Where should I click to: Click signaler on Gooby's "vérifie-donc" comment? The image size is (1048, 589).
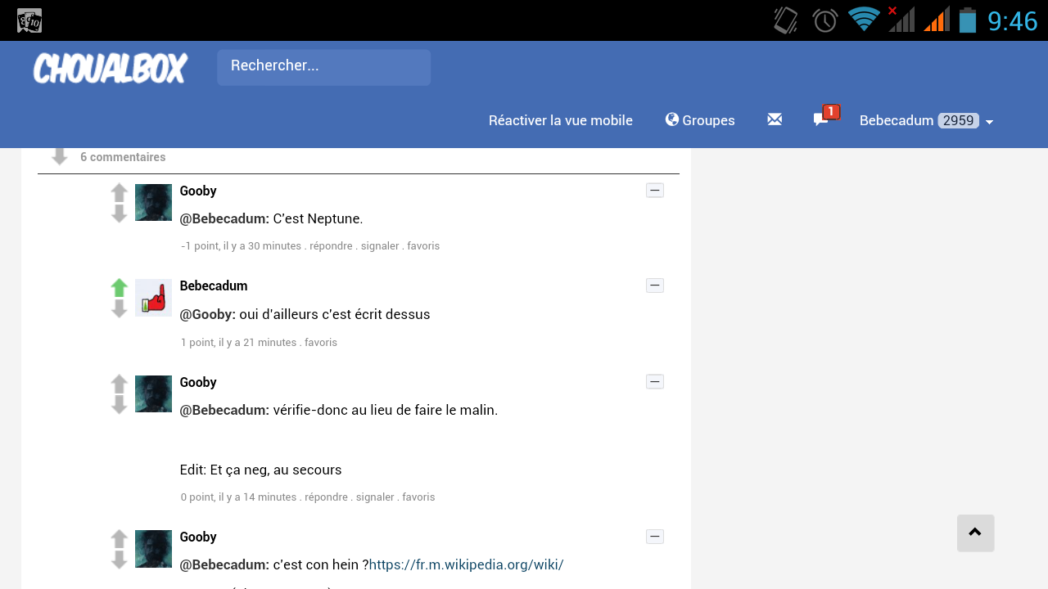click(375, 497)
